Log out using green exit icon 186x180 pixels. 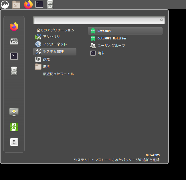pos(14,127)
